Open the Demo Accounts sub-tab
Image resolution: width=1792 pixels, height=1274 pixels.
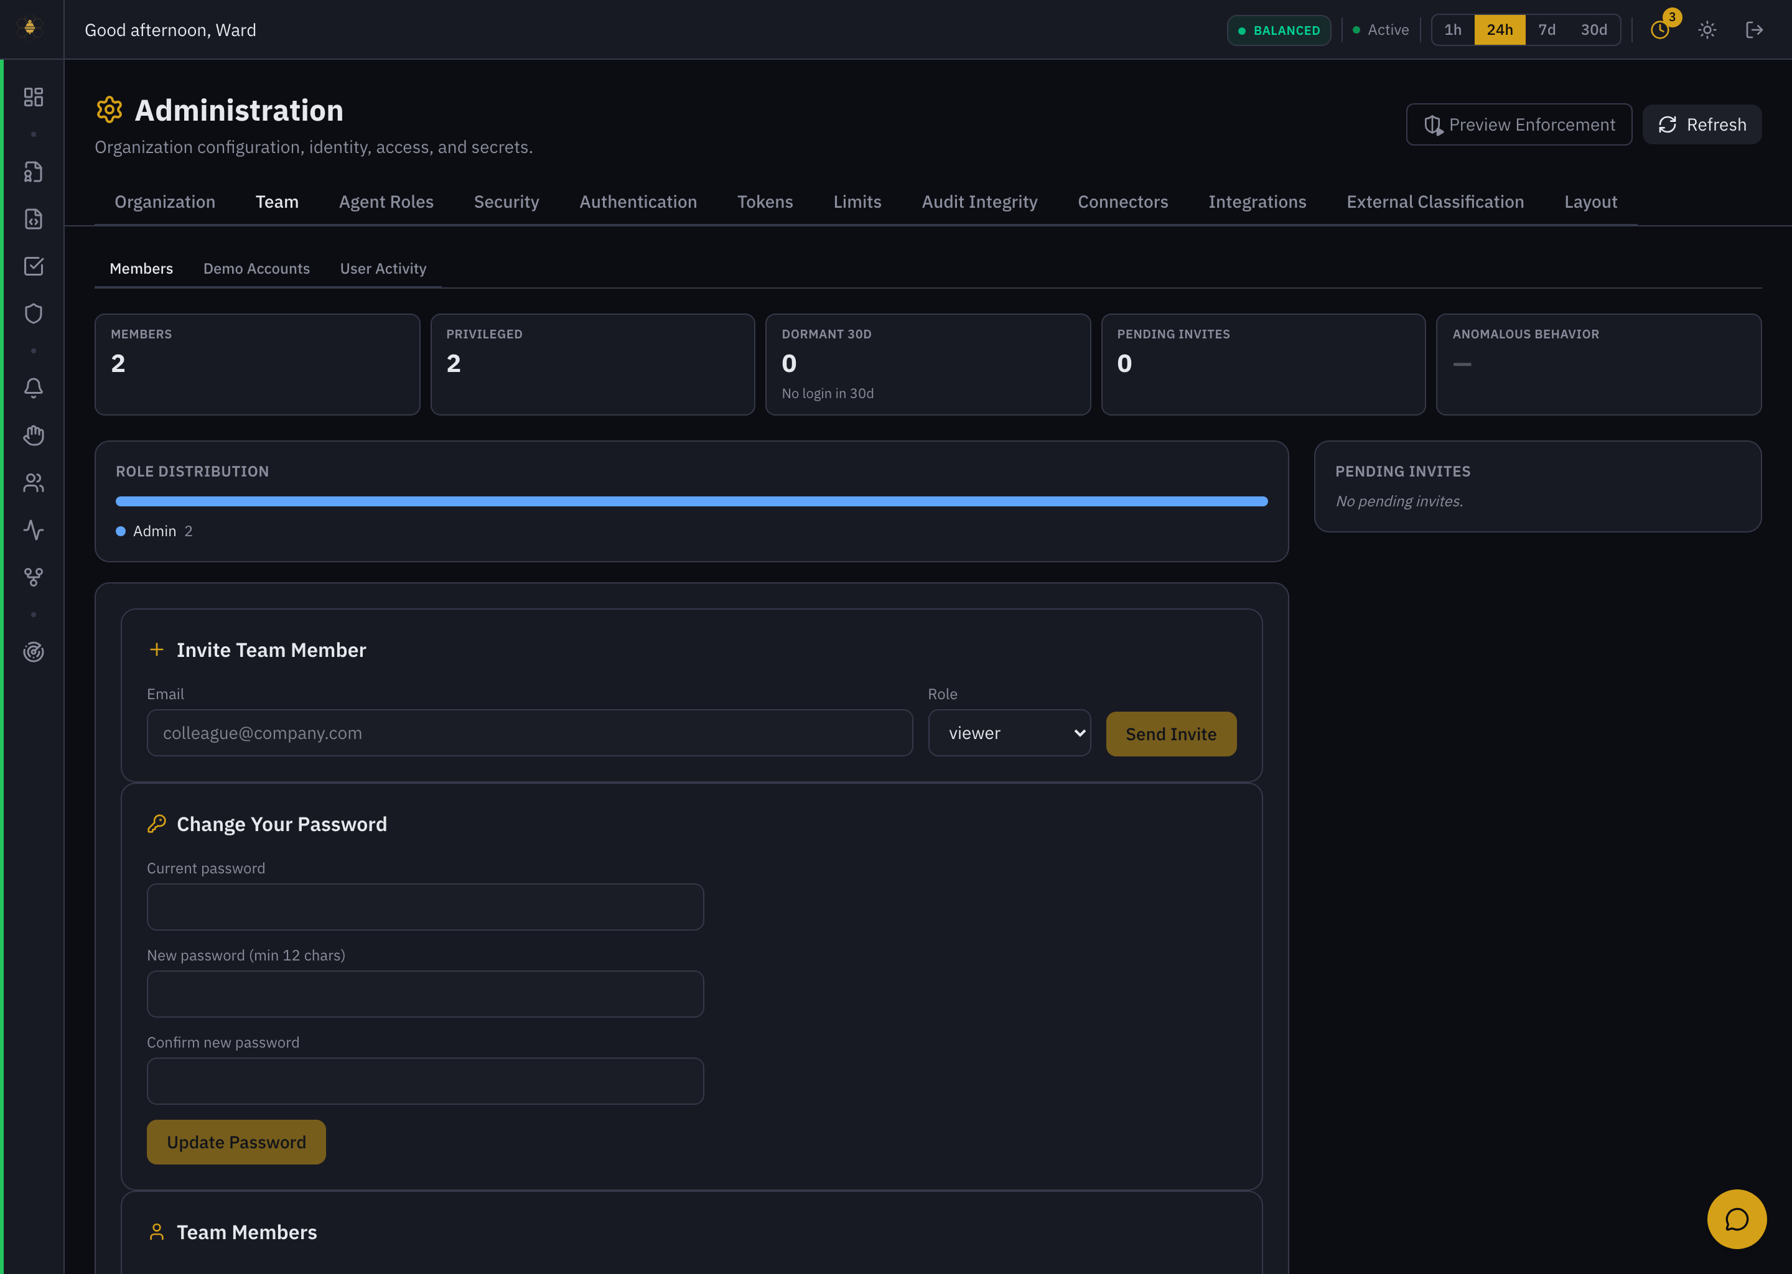256,268
